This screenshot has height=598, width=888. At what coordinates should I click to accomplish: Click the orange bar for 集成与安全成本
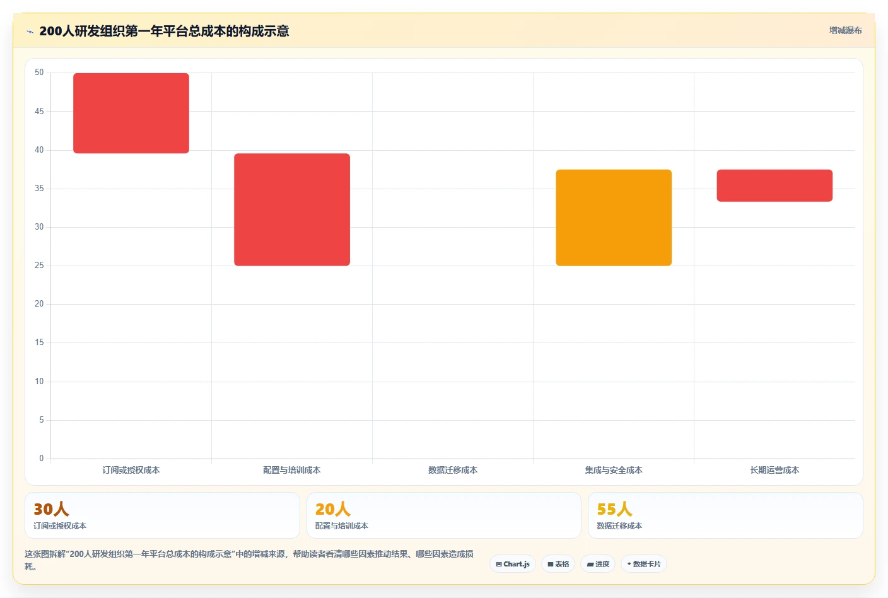(614, 218)
